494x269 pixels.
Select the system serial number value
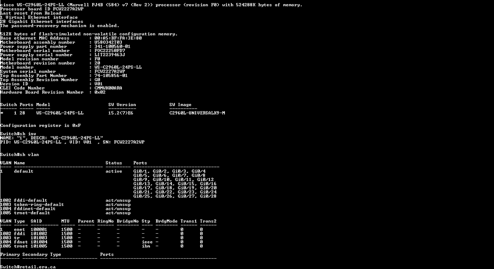(110, 71)
